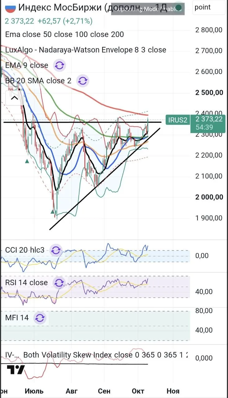228x398 pixels.
Task: Tap the refresh icon beside RSI 14 close
Action: 59,283
